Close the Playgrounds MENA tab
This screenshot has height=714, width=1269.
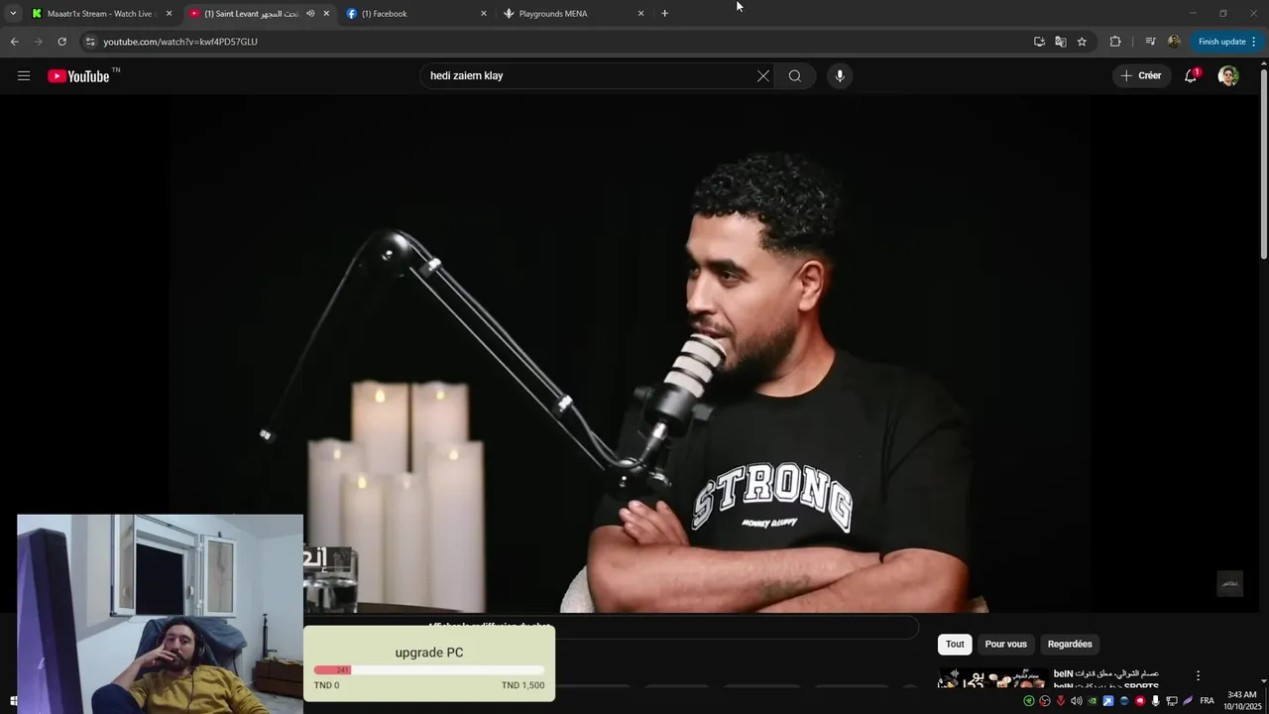click(x=640, y=14)
